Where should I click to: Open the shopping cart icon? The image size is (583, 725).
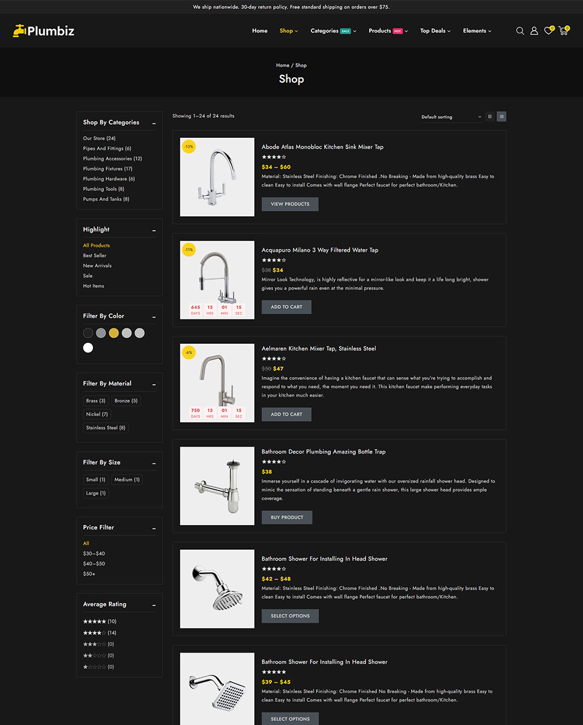(563, 31)
